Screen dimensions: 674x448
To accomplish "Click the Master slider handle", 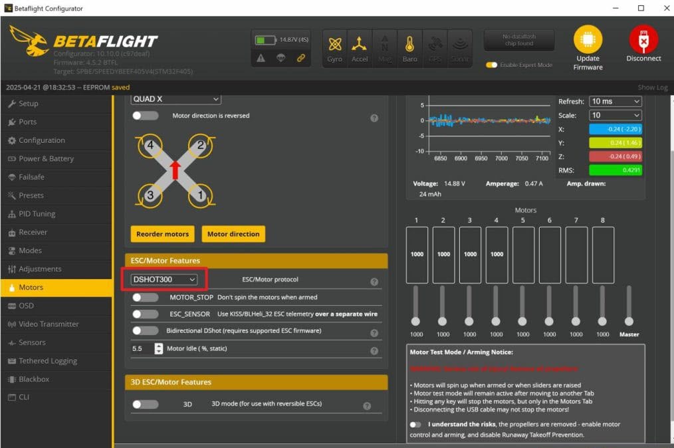I will pos(629,322).
